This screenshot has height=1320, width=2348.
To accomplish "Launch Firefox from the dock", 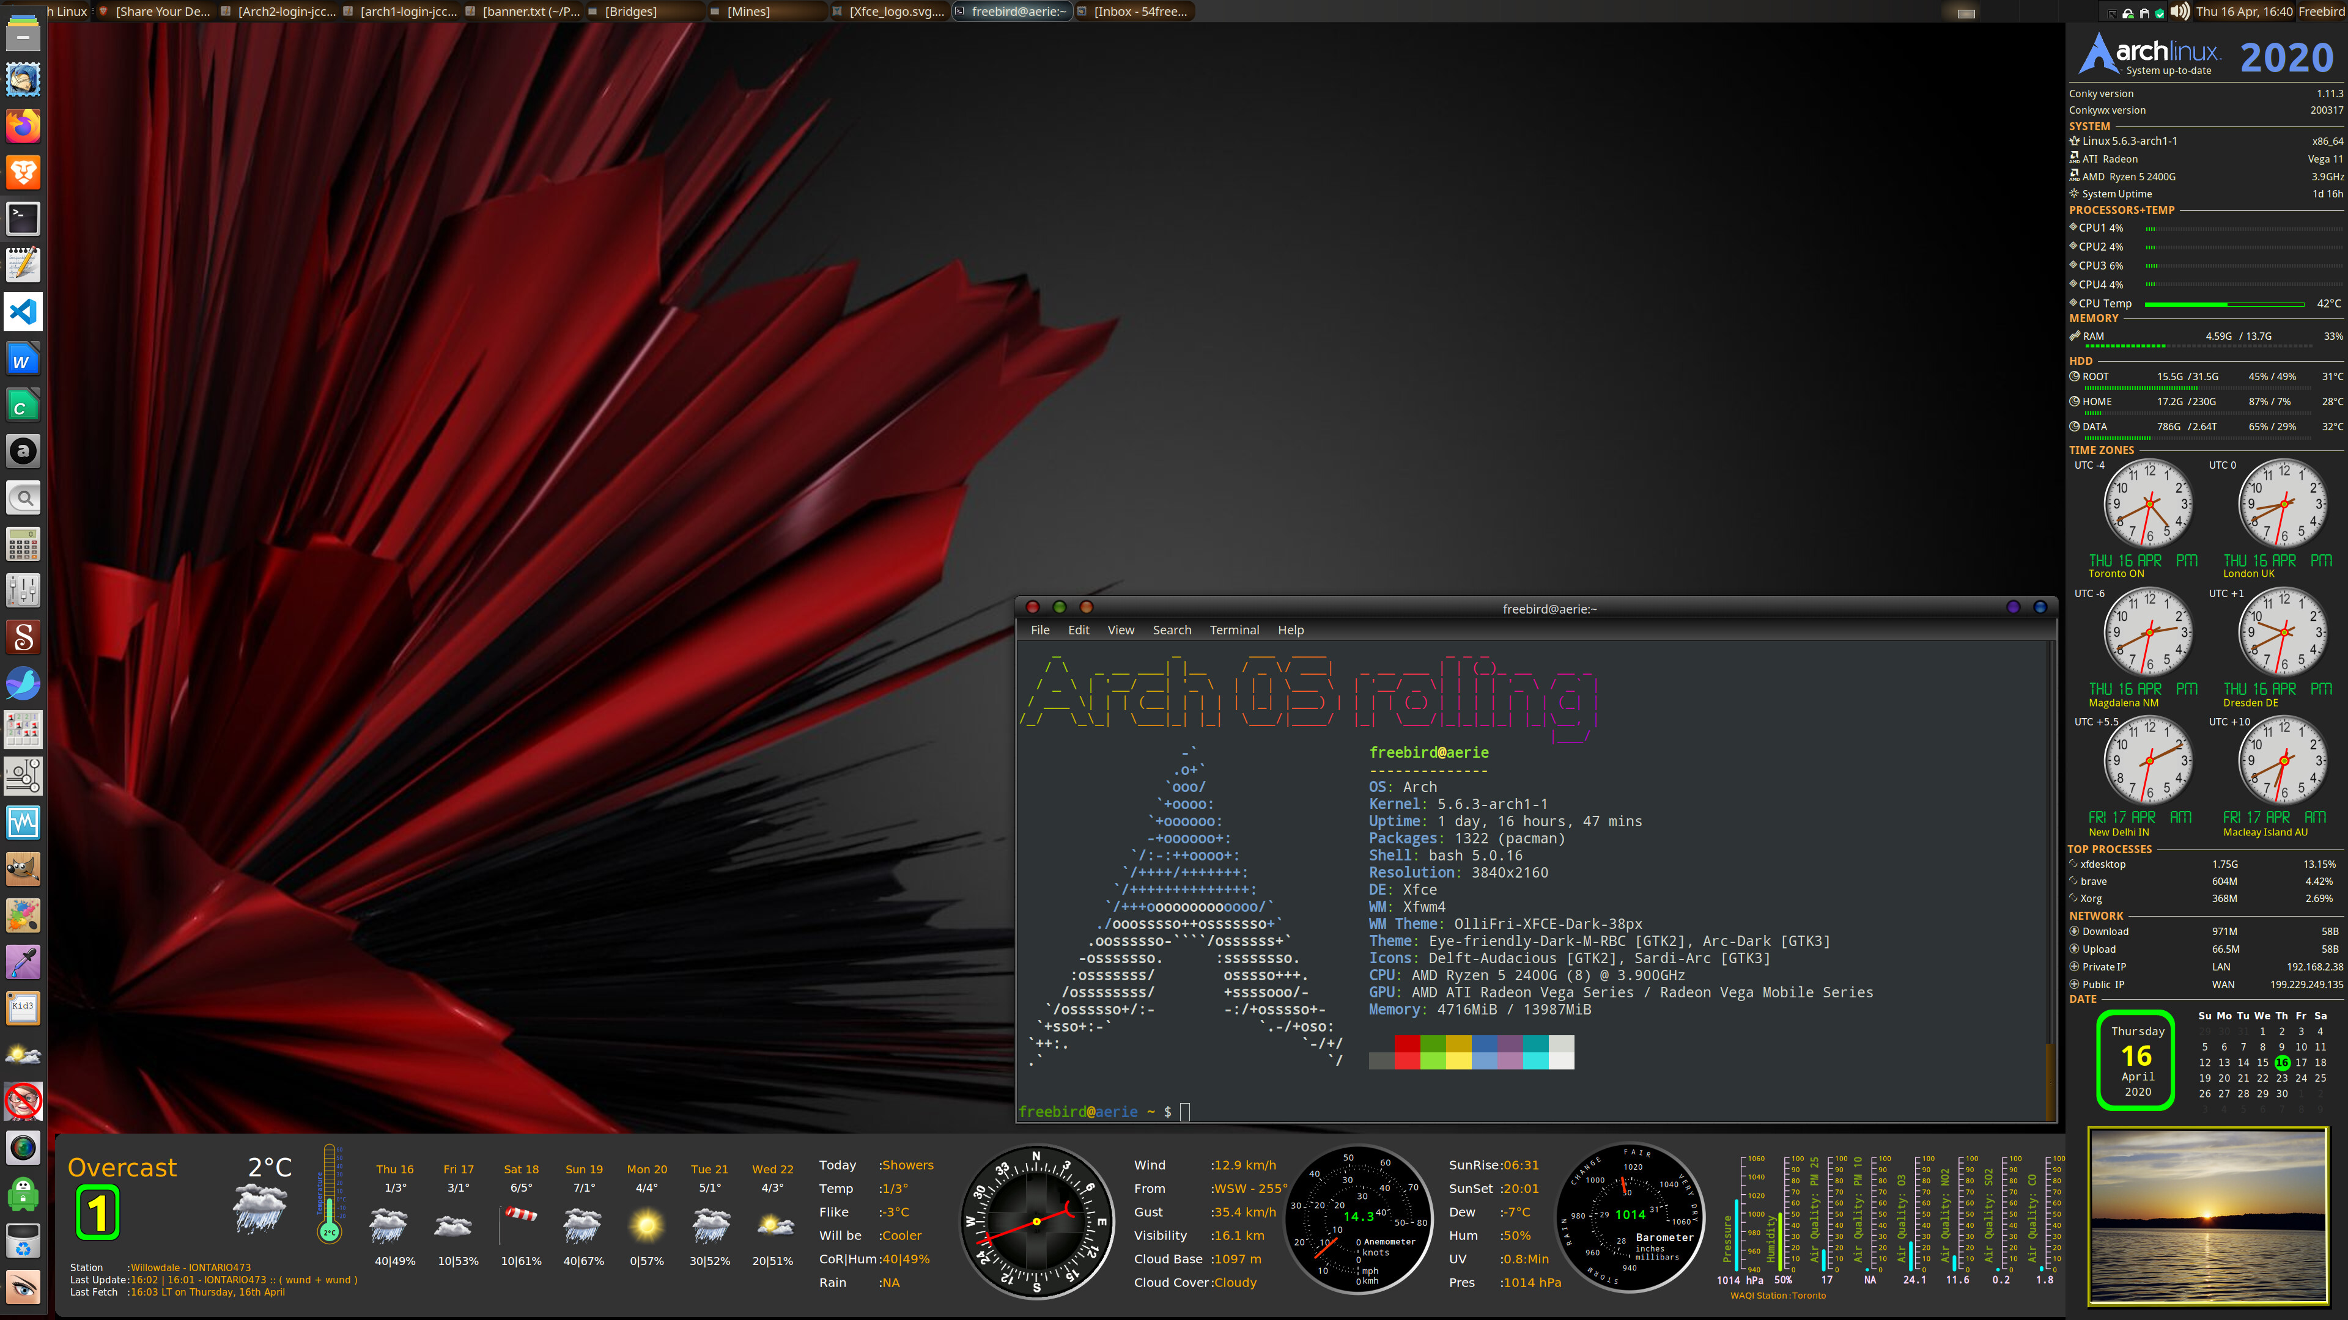I will click(x=23, y=126).
